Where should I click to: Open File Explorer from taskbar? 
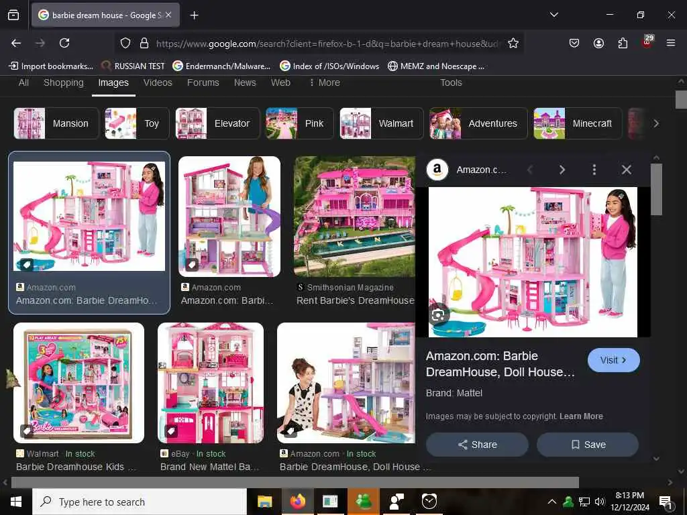click(264, 502)
